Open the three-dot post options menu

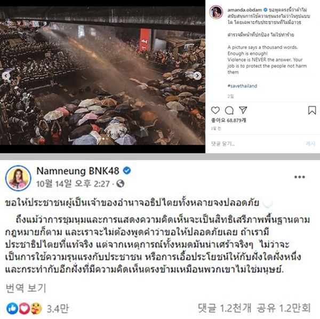pos(299,177)
